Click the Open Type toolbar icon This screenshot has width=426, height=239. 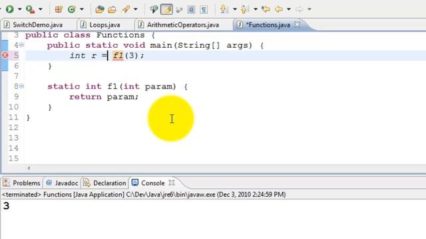point(100,9)
